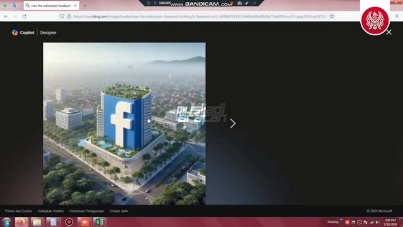Screen dimensions: 403x227
Task: Open Bandicam record icon on taskbar
Action: 69,222
